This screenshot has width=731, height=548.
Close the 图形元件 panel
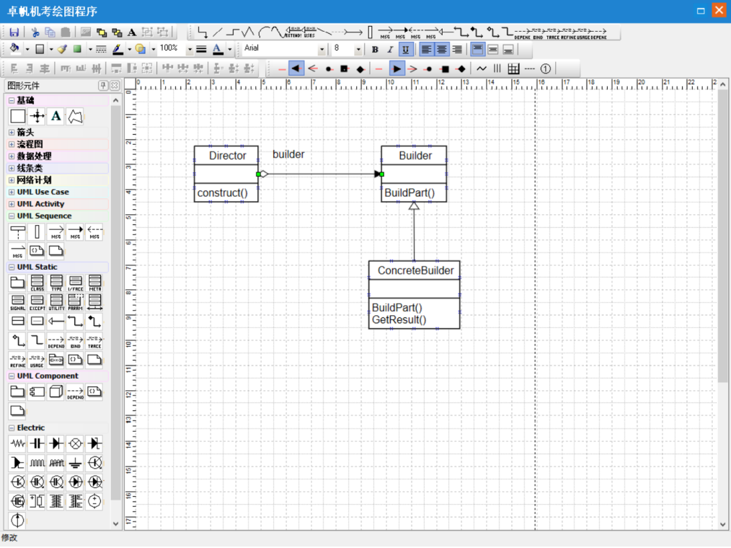114,85
